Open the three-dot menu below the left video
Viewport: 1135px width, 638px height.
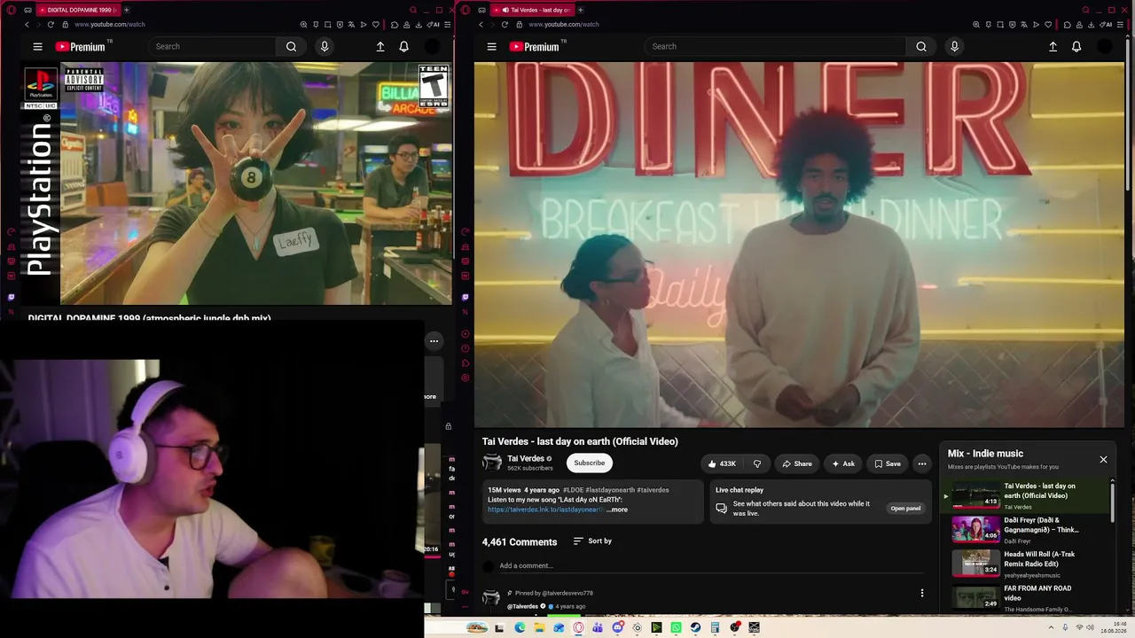coord(434,341)
